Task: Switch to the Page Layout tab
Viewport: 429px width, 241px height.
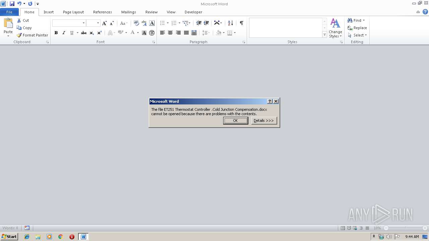Action: coord(73,12)
